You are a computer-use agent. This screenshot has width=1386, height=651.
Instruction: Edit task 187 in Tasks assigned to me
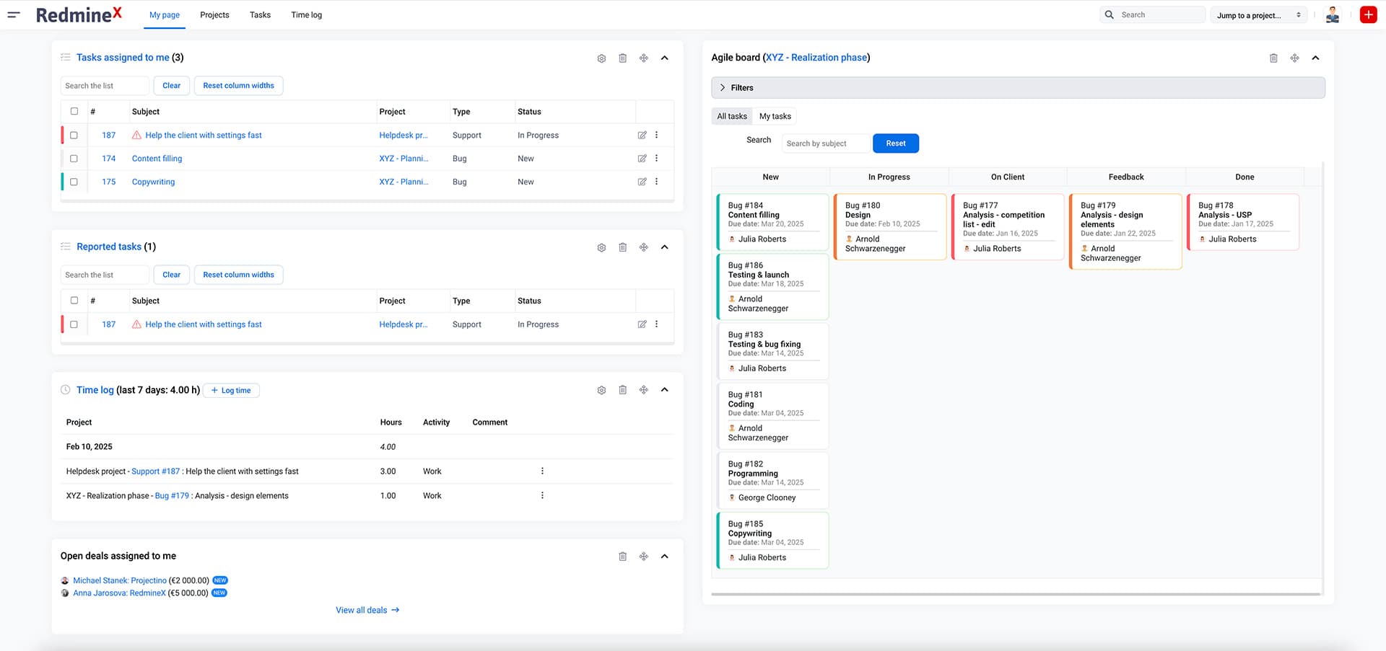[642, 135]
